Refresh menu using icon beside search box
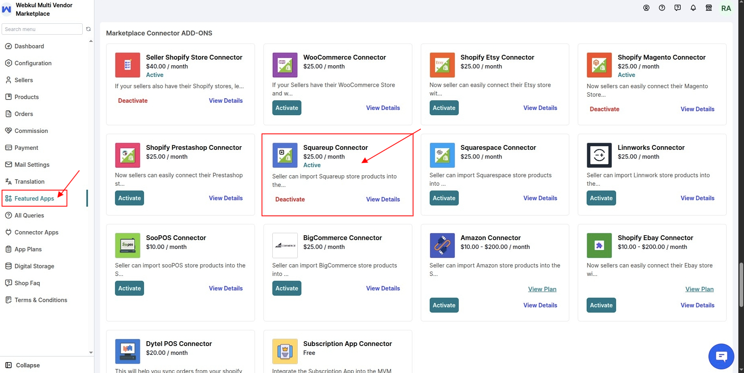Image resolution: width=744 pixels, height=373 pixels. click(x=88, y=29)
